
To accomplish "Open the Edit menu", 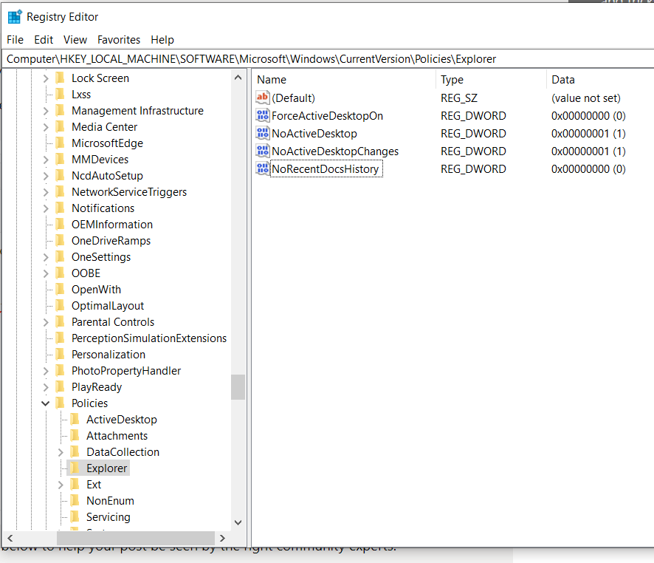I will point(44,40).
